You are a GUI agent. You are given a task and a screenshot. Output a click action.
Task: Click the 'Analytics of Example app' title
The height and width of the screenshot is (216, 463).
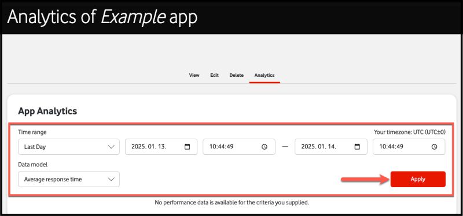click(x=102, y=17)
